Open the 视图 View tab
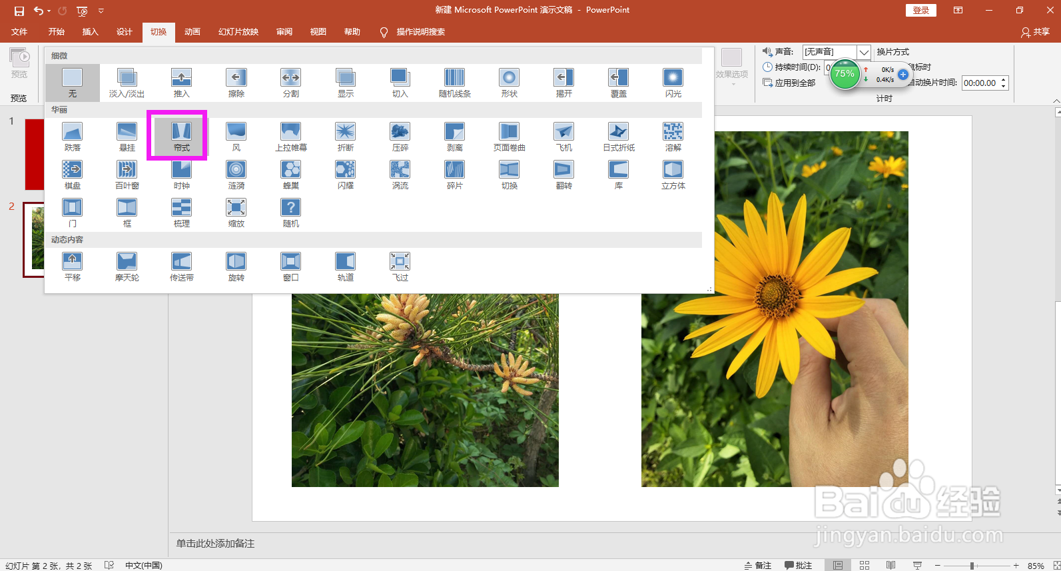The image size is (1061, 571). tap(318, 32)
